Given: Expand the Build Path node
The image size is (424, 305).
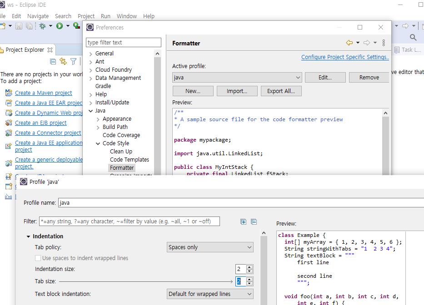Looking at the screenshot, I should [98, 127].
